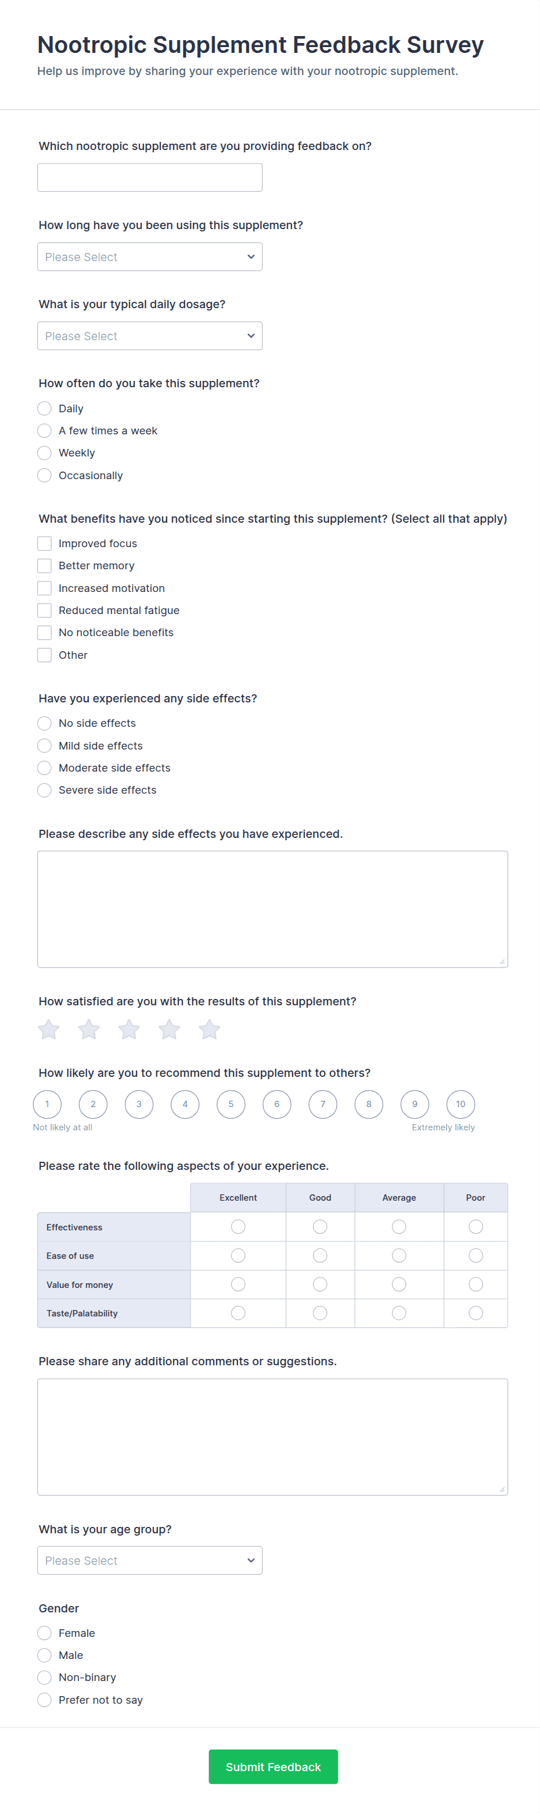Click the fourth satisfaction star

(170, 1030)
